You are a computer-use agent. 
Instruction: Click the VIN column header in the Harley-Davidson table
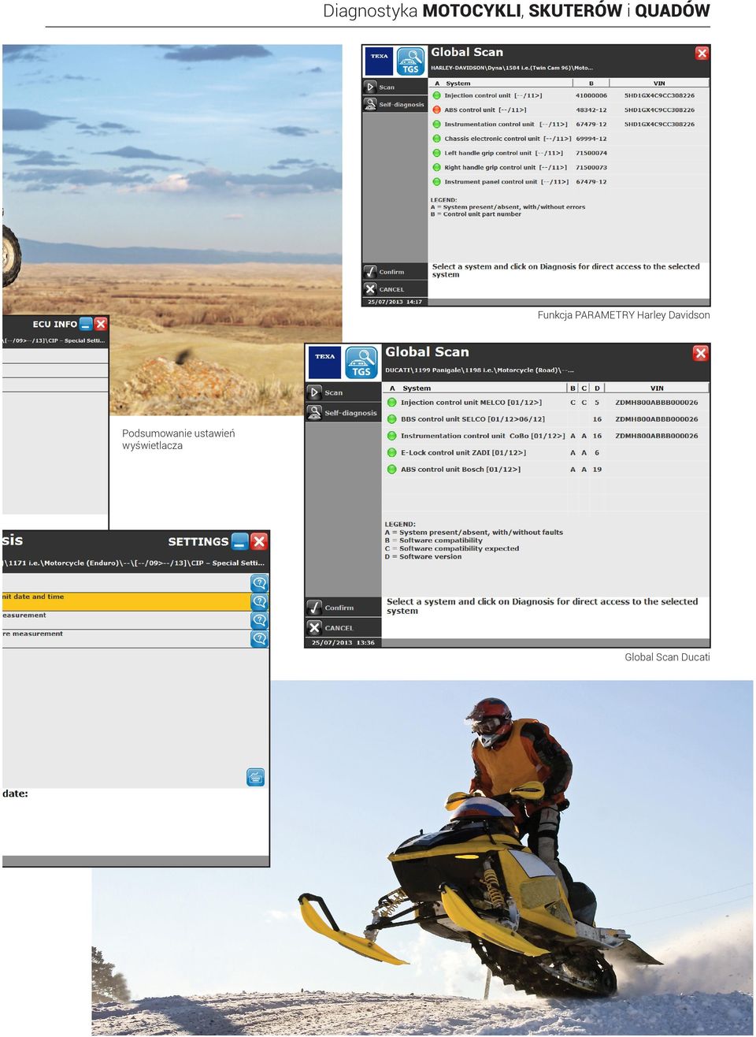pyautogui.click(x=659, y=83)
